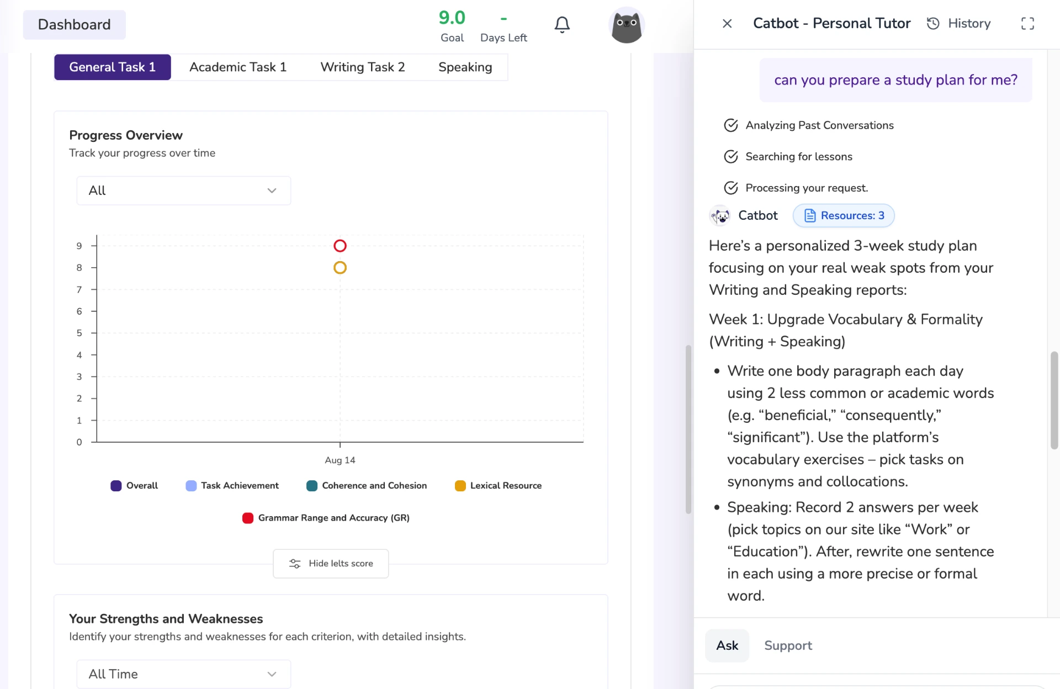Close the Catbot tutor panel

coord(727,23)
